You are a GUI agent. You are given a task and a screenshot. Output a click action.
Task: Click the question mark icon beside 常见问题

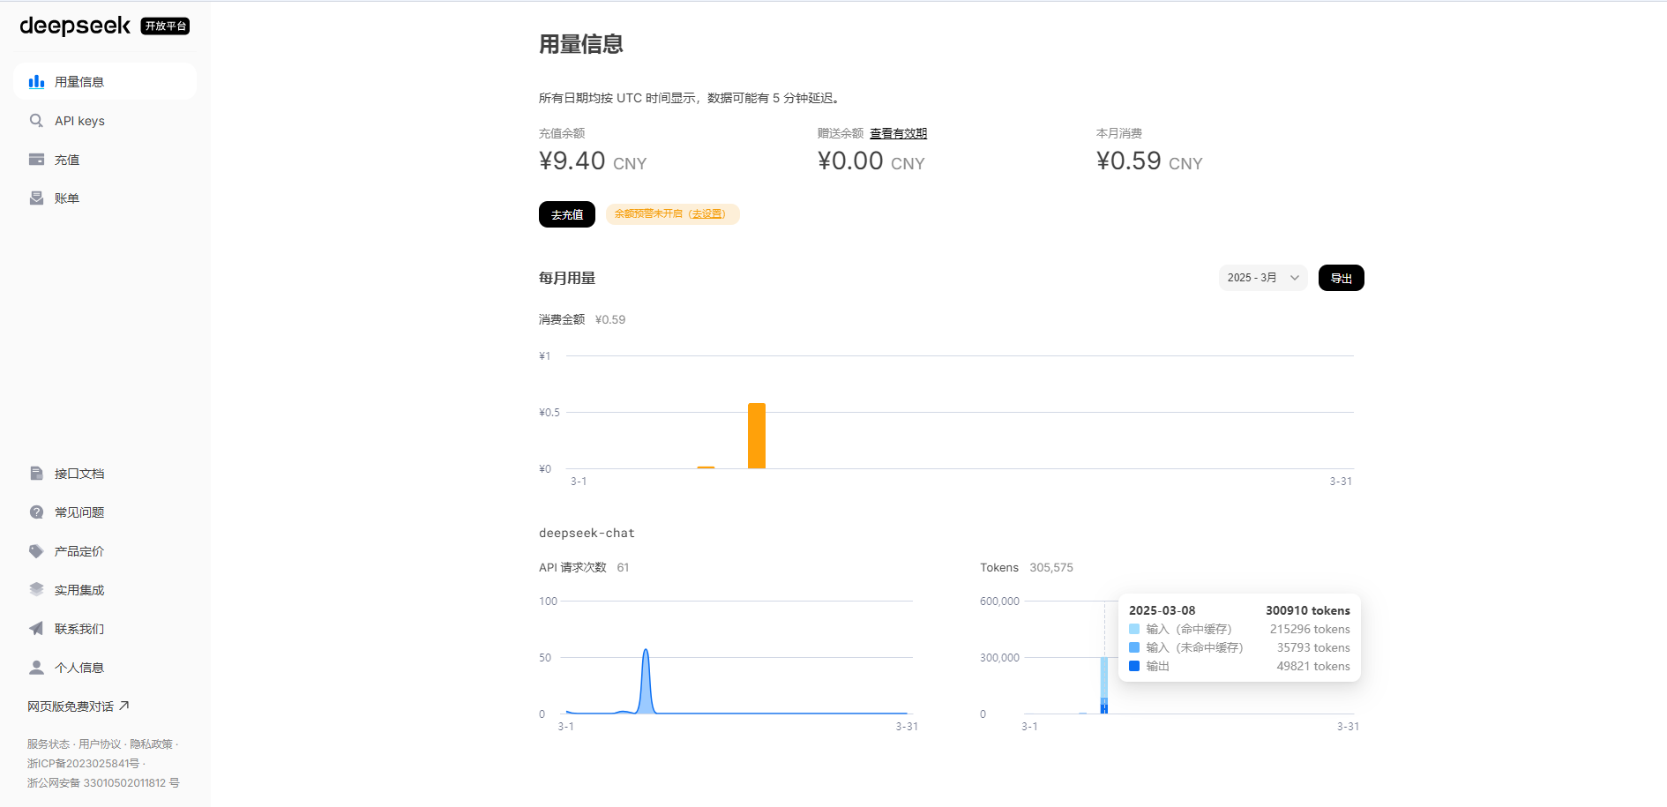tap(36, 512)
